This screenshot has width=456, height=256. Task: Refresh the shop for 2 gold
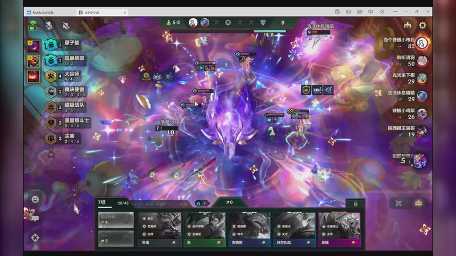coord(116,238)
